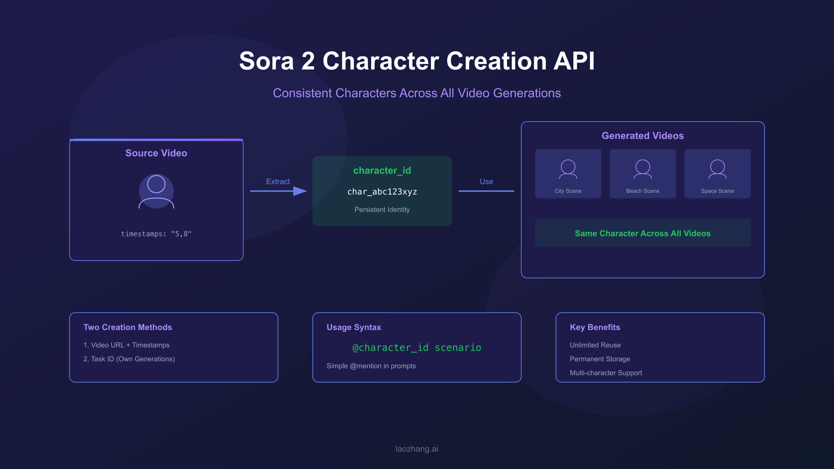Select the Beach Scene thumbnail card
This screenshot has height=469, width=834.
[643, 174]
